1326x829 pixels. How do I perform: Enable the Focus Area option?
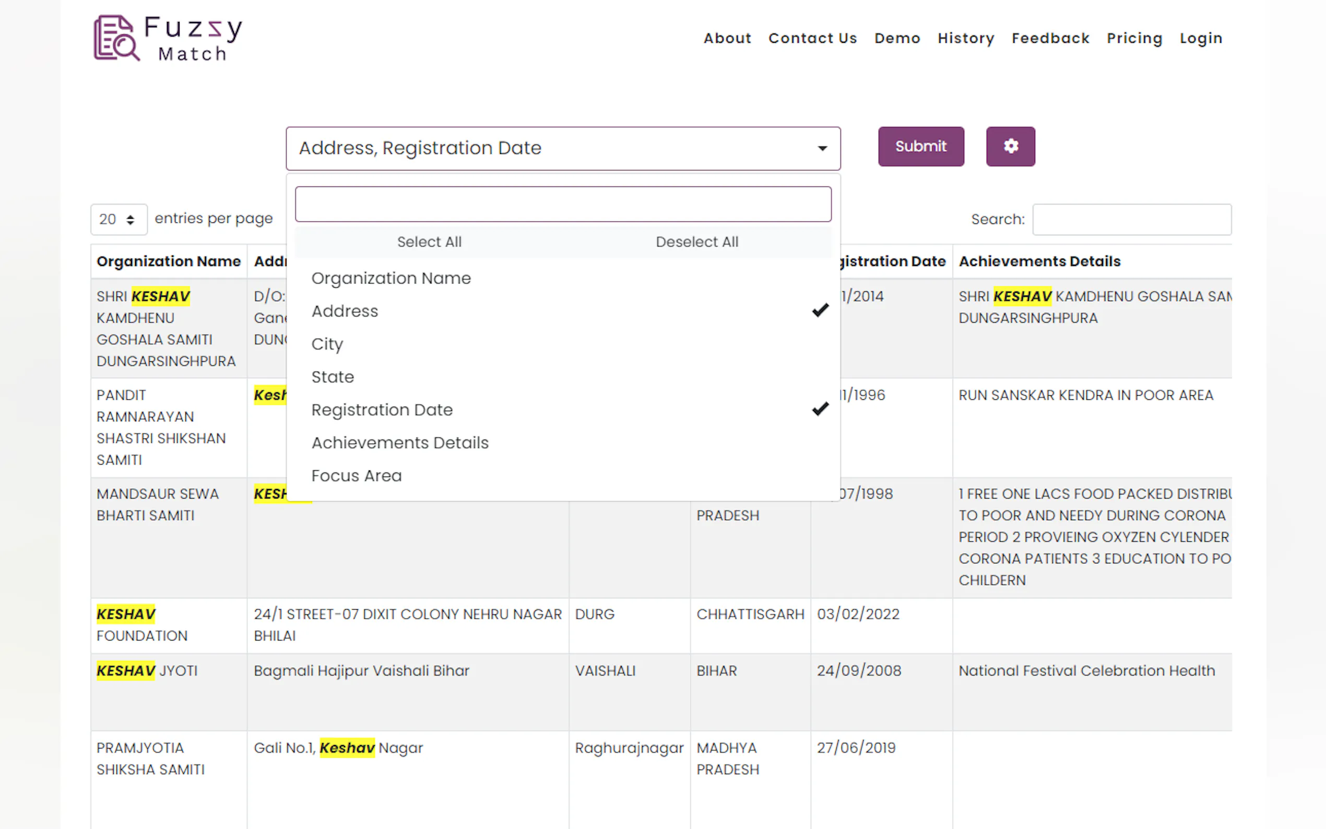pyautogui.click(x=357, y=476)
